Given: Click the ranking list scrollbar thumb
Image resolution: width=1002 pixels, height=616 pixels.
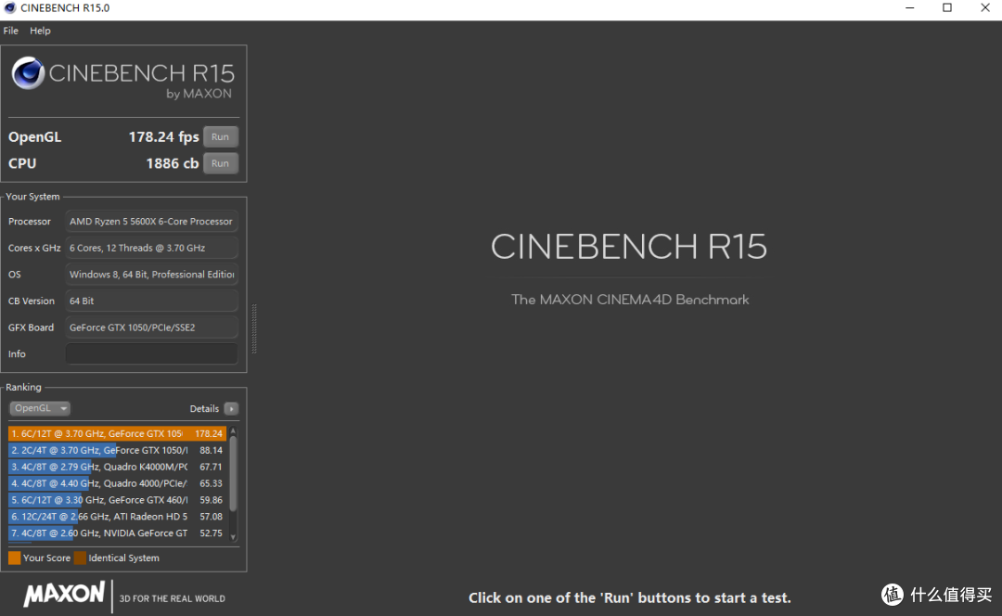Looking at the screenshot, I should (x=233, y=474).
